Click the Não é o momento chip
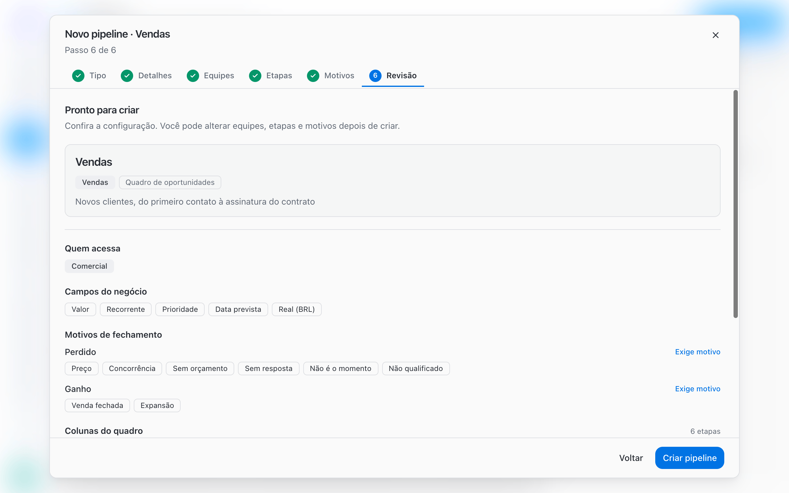Screen dimensions: 789x493 [x=341, y=369]
